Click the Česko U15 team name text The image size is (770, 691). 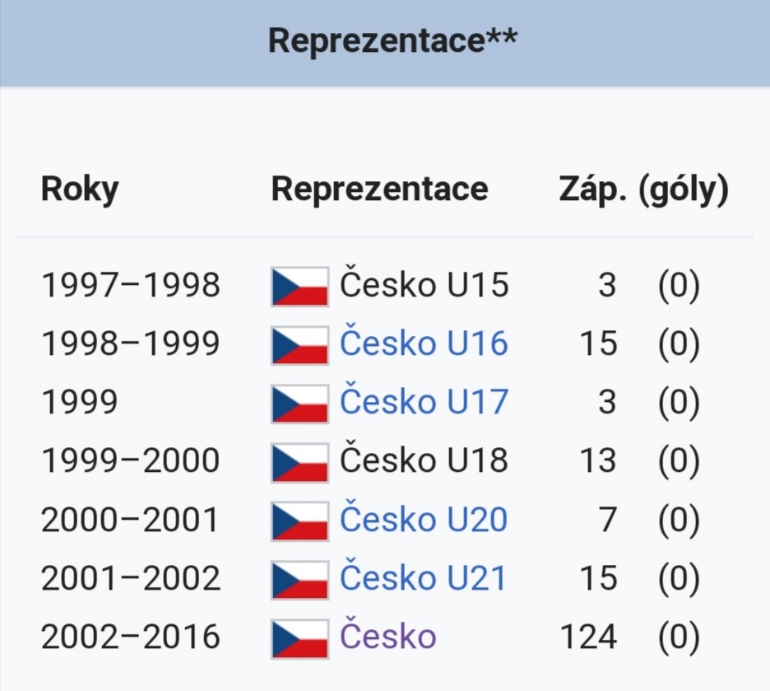424,284
